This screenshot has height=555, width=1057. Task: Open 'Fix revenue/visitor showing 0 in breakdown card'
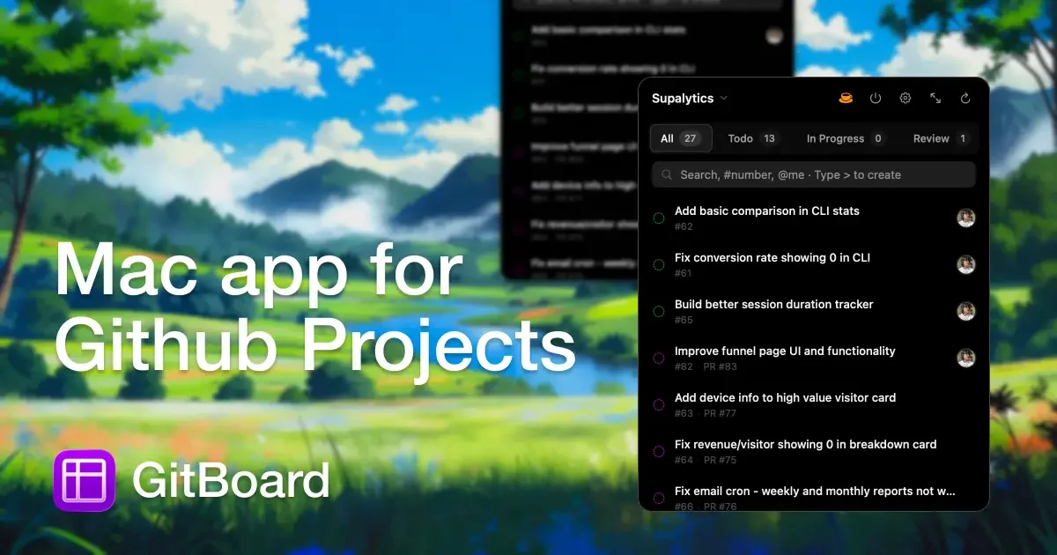tap(805, 445)
